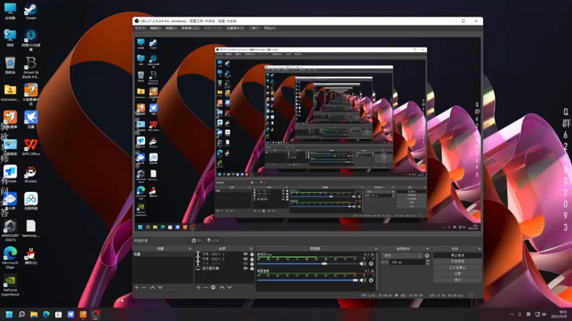This screenshot has height=321, width=572.
Task: Pop out the 转场特效 transitions dock with its header icon
Action: click(x=427, y=249)
